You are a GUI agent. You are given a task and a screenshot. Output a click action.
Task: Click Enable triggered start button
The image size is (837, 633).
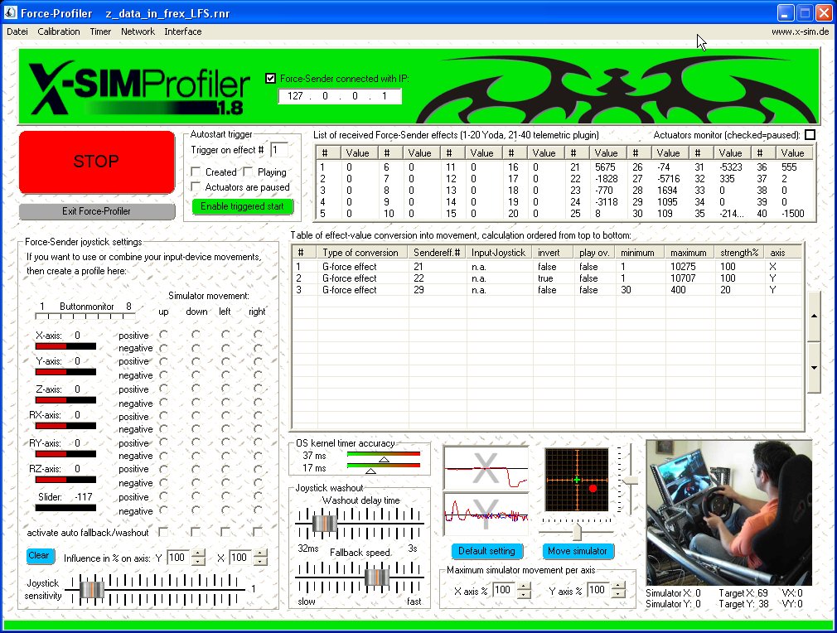point(242,206)
